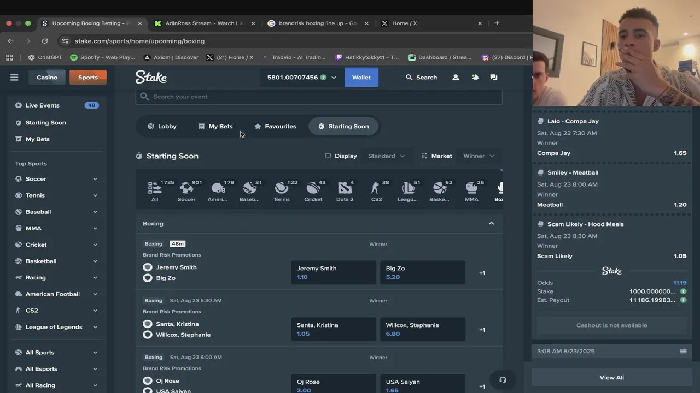Bet on Big Zo at 5.20
The width and height of the screenshot is (700, 393).
423,272
